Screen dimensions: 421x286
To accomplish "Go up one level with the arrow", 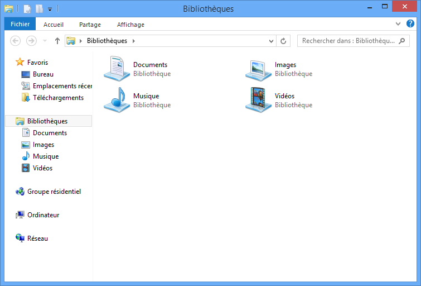I will [57, 41].
